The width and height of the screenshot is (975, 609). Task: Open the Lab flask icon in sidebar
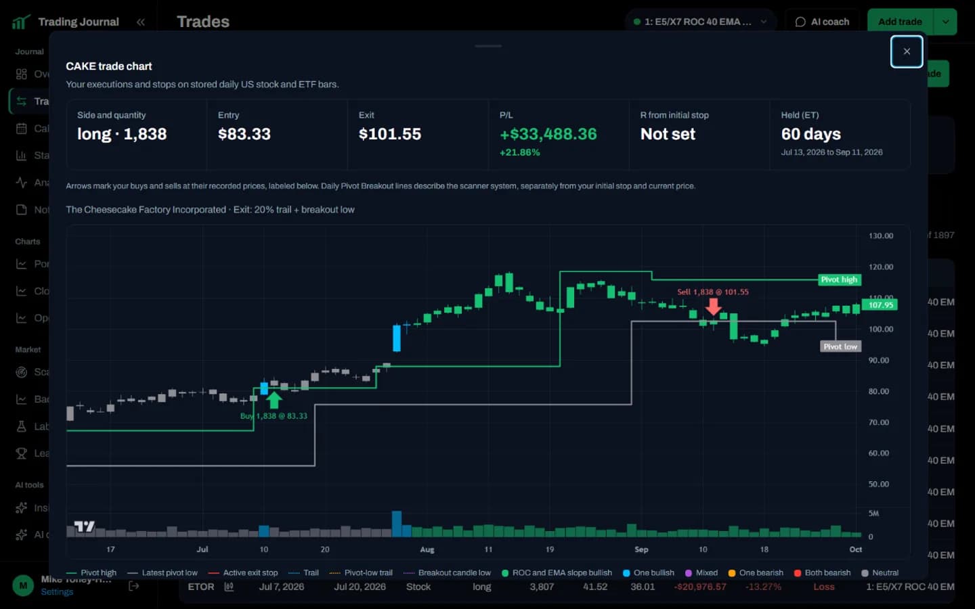tap(22, 426)
